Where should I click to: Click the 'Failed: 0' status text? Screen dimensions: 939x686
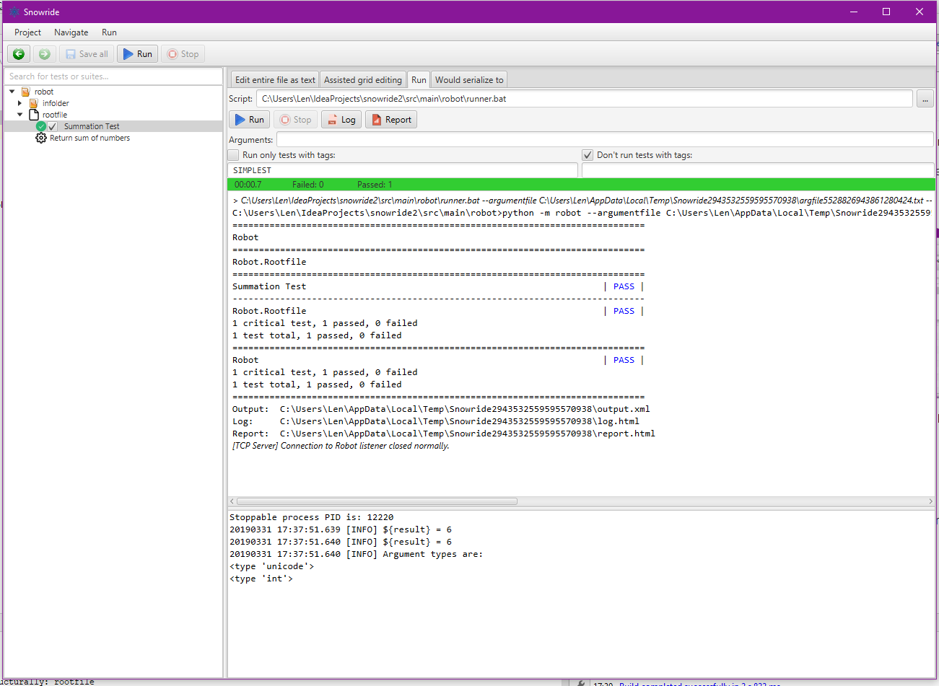(308, 185)
